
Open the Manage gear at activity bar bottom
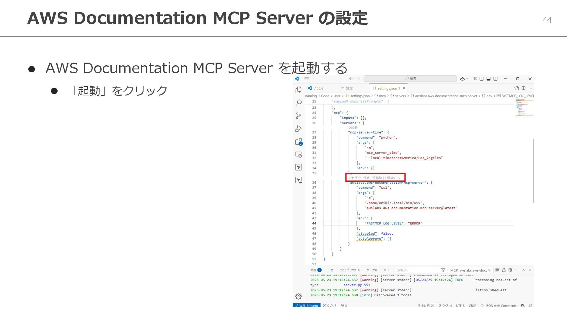(299, 296)
